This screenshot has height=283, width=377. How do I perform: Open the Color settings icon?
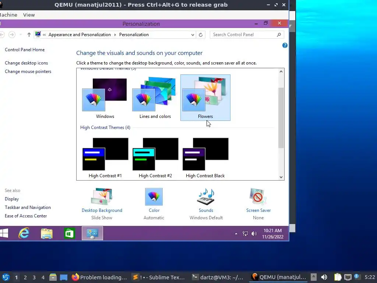coord(154,197)
